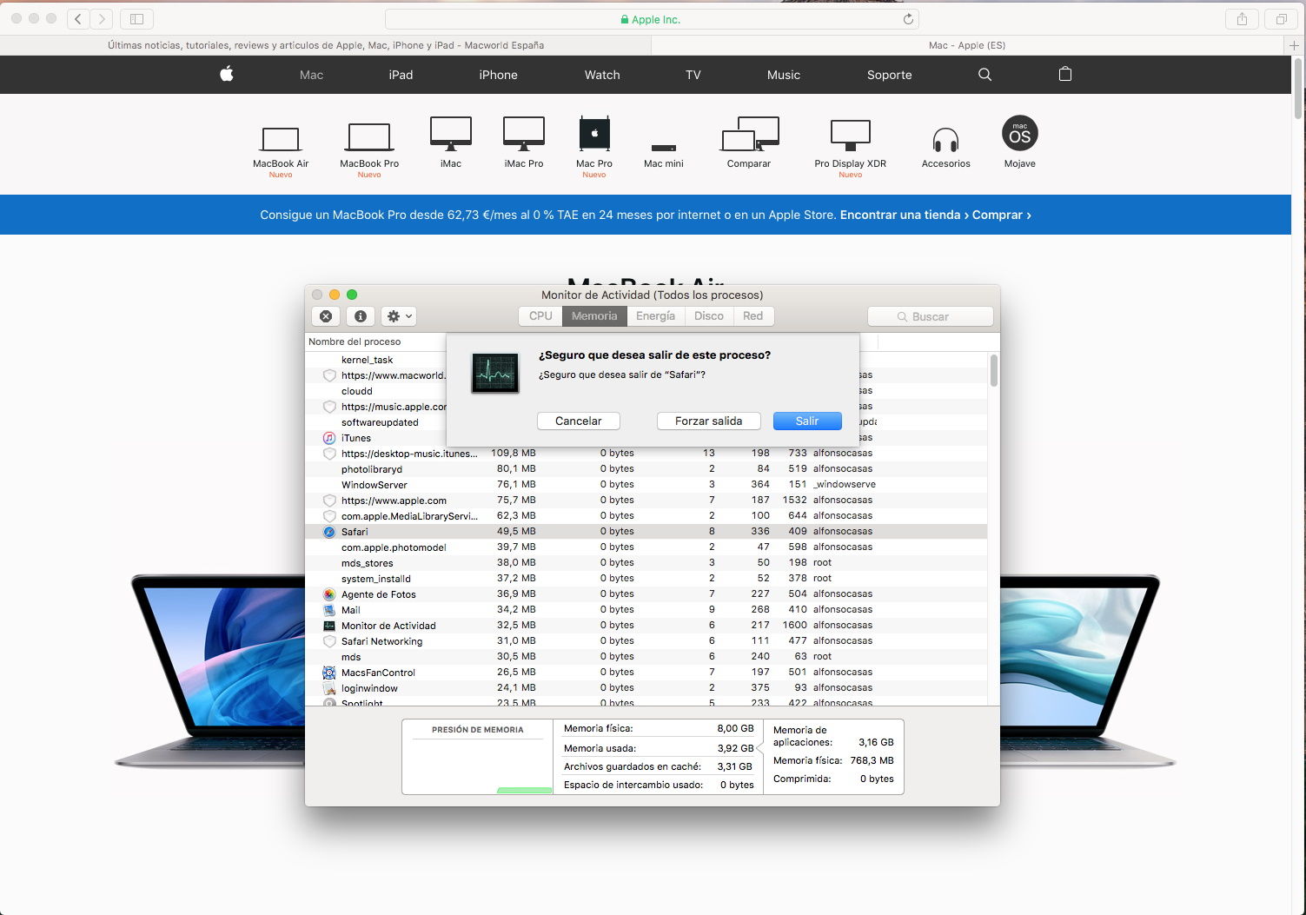This screenshot has width=1306, height=915.
Task: Switch to the CPU tab
Action: click(540, 316)
